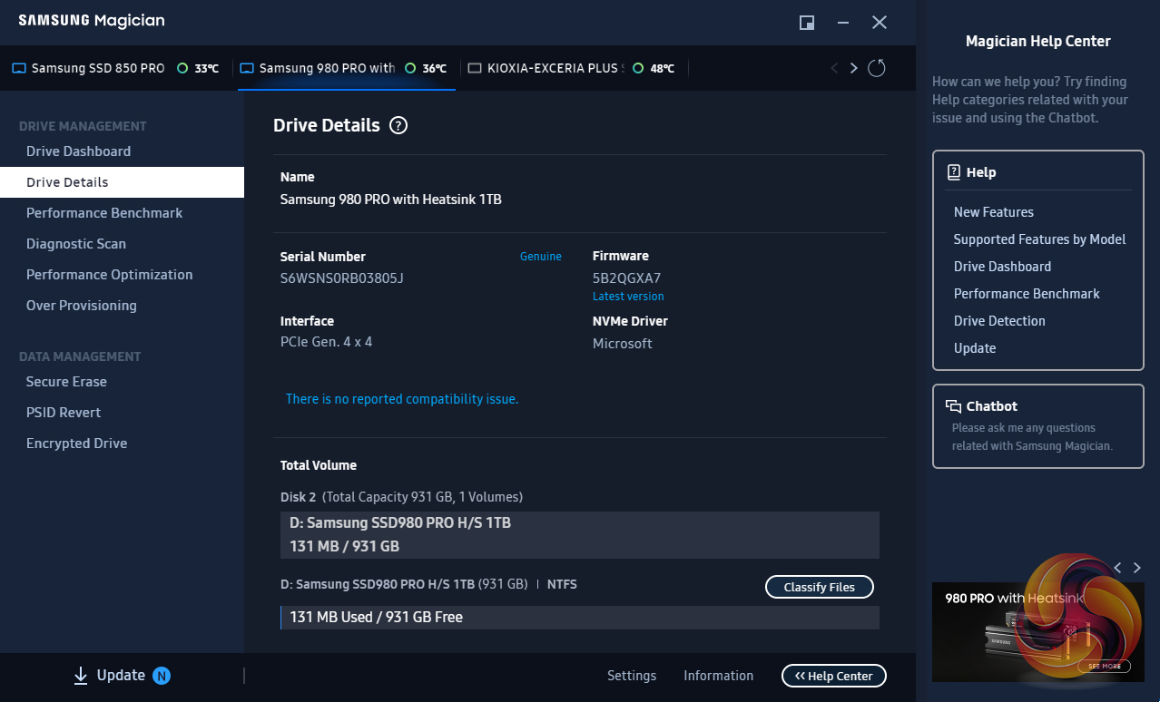Screen dimensions: 1160x702
Task: Switch to Samsung SSD 850 PRO tab
Action: (x=114, y=68)
